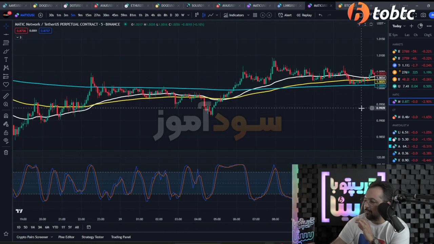Select the 30s timeframe
434x244 pixels.
[51, 15]
